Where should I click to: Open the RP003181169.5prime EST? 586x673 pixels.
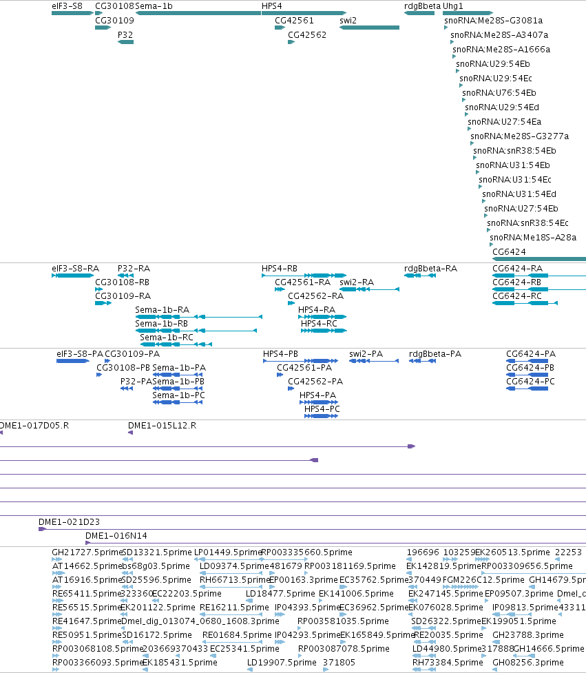click(x=307, y=573)
